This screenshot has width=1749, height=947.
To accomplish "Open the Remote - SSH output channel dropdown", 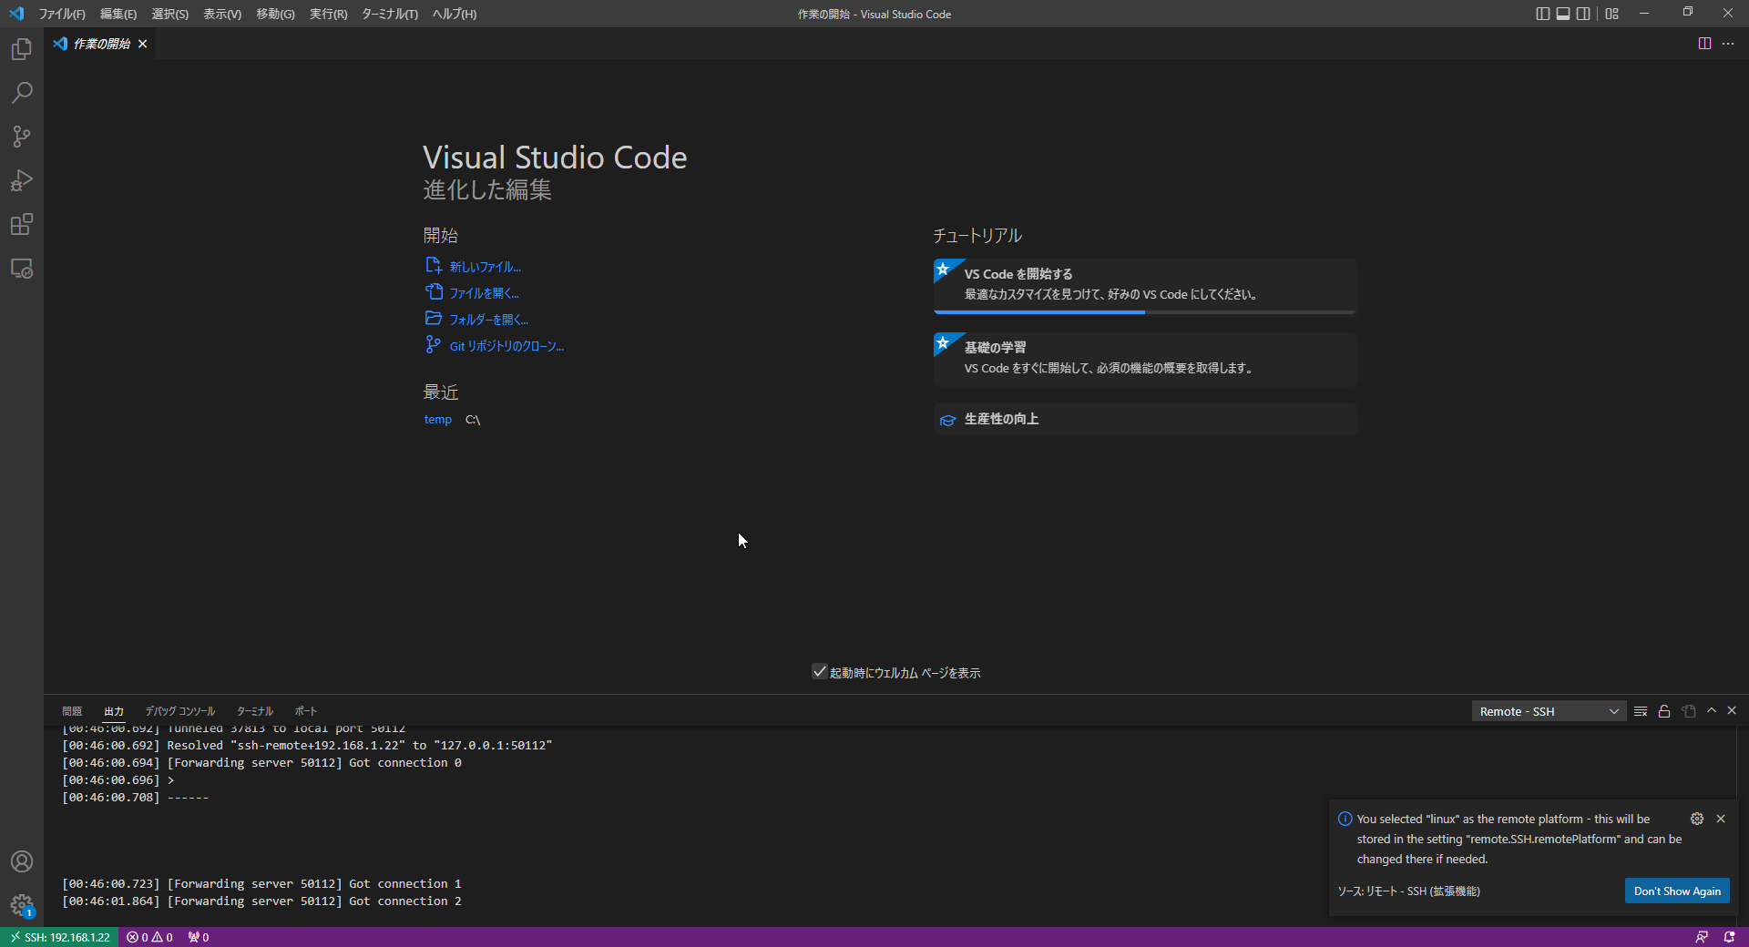I will (x=1549, y=711).
